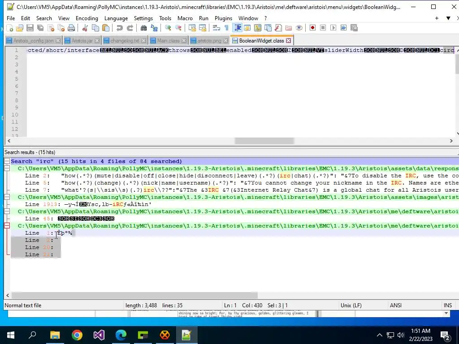Toggle word wrap in toolbar
The width and height of the screenshot is (459, 344).
pos(217,28)
